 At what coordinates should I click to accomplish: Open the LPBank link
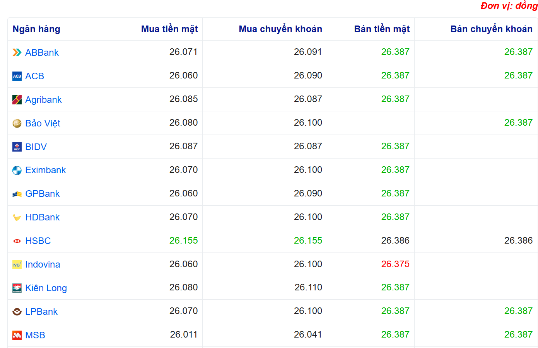click(x=41, y=312)
